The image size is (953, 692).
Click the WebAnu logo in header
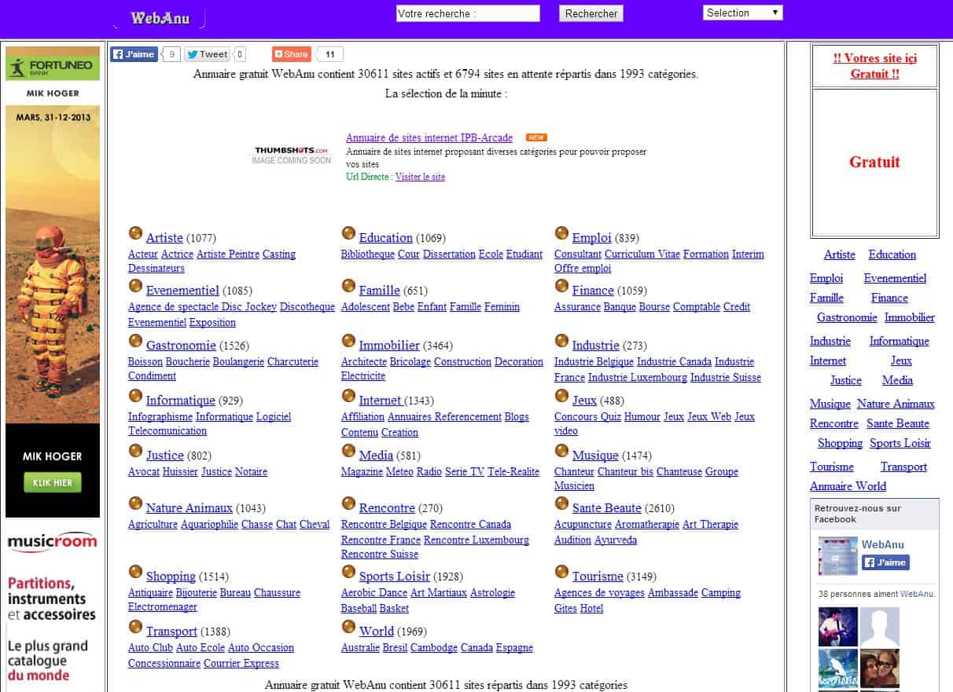[160, 18]
